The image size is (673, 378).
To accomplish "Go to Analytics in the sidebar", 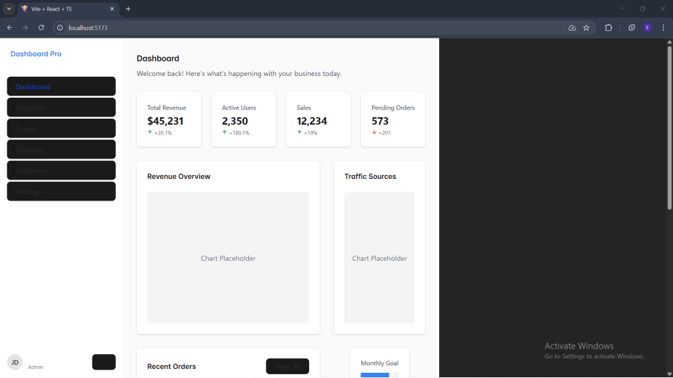I will [x=61, y=107].
